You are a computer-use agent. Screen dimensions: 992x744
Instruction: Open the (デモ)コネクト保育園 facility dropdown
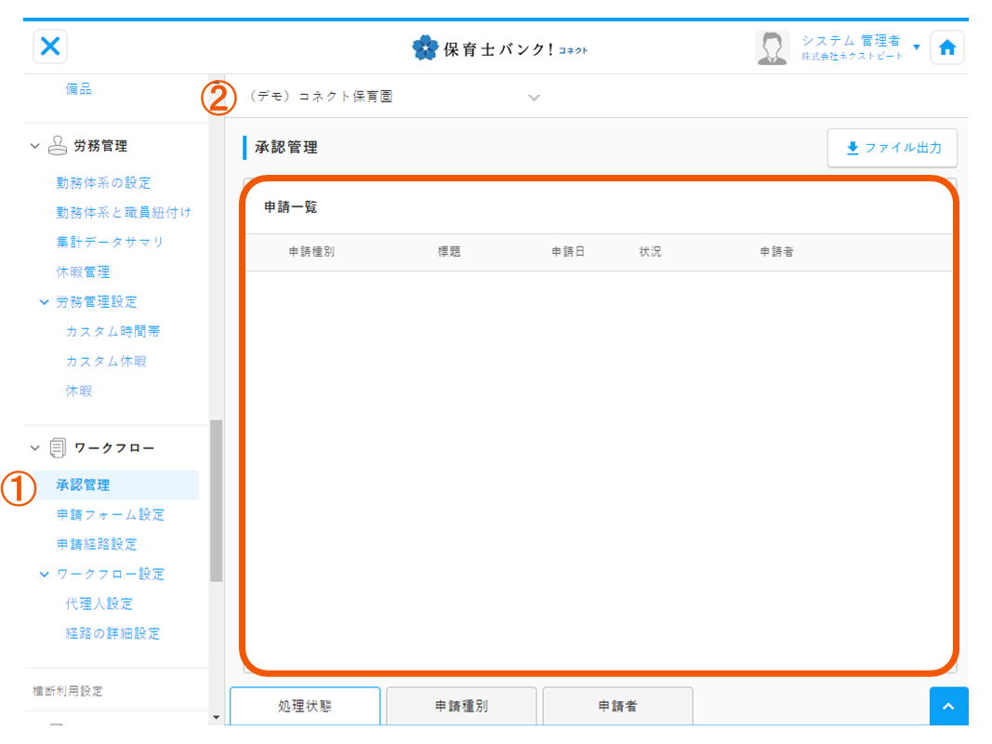534,98
